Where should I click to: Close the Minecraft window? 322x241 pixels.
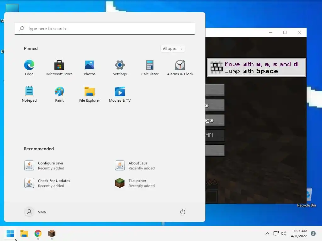point(299,32)
